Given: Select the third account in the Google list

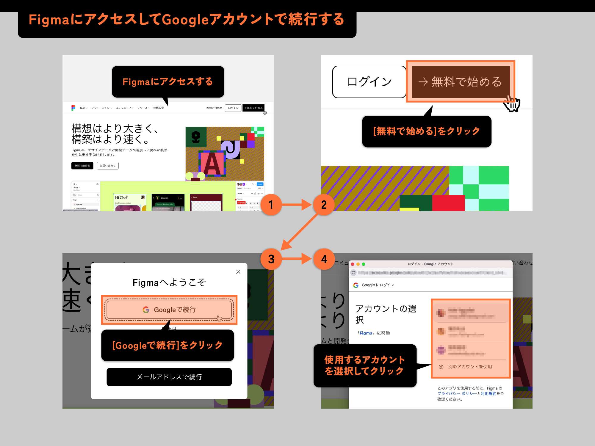Looking at the screenshot, I should (471, 350).
